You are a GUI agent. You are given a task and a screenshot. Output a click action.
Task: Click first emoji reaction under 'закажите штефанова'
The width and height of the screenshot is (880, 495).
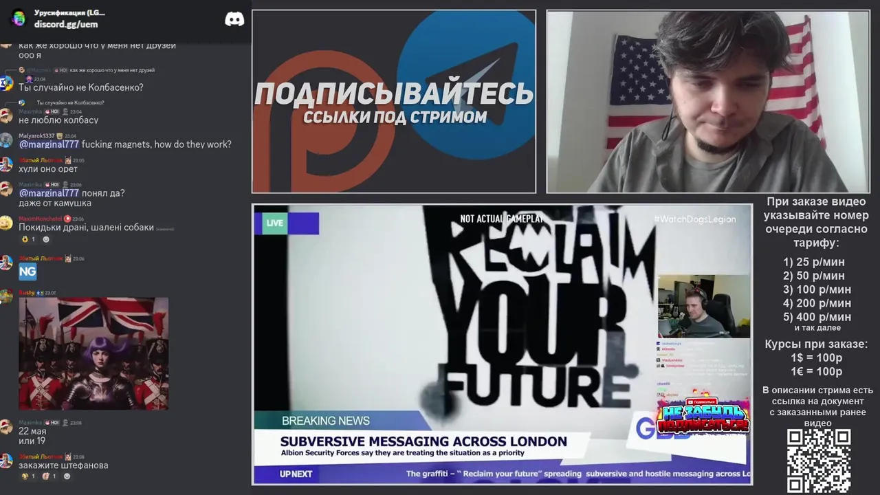[28, 476]
